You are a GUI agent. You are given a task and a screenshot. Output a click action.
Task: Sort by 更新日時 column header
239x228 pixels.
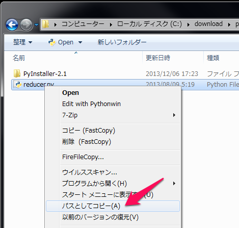click(158, 58)
